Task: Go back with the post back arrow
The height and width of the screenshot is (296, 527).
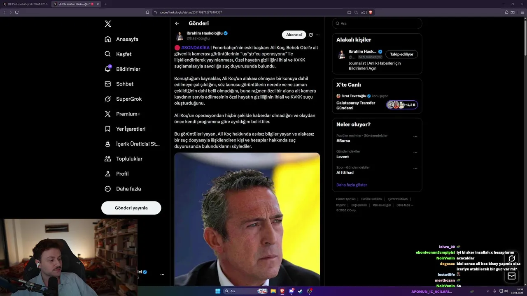Action: [x=177, y=23]
